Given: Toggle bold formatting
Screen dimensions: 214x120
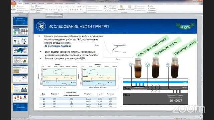Looking at the screenshot, I should (x=47, y=10).
